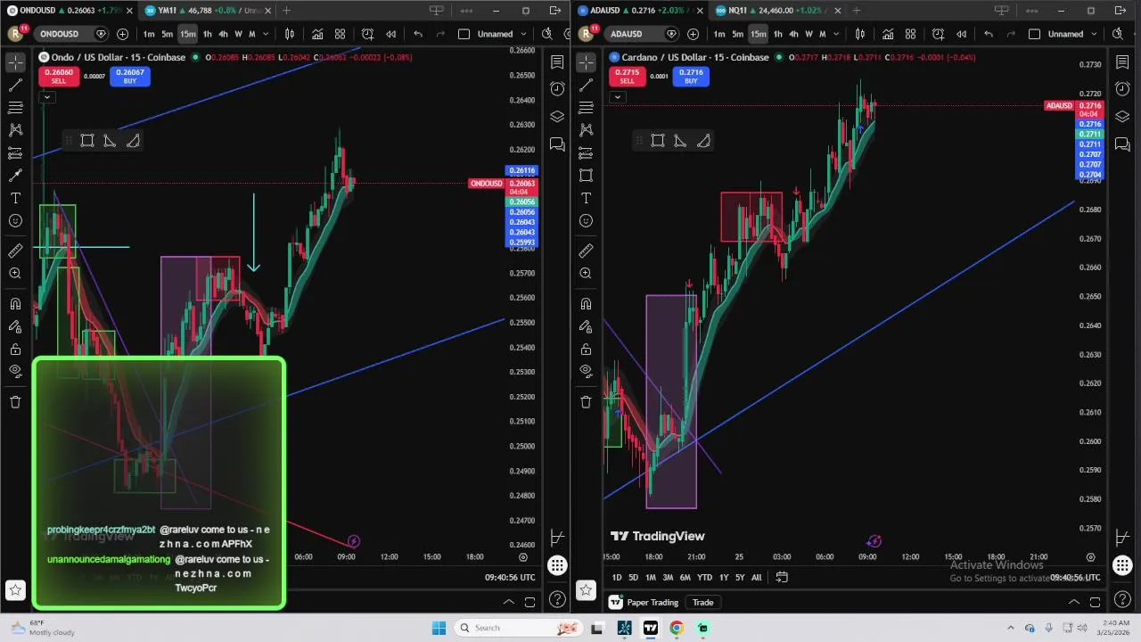This screenshot has width=1141, height=642.
Task: Click the 0.26060 SELL button
Action: point(58,76)
